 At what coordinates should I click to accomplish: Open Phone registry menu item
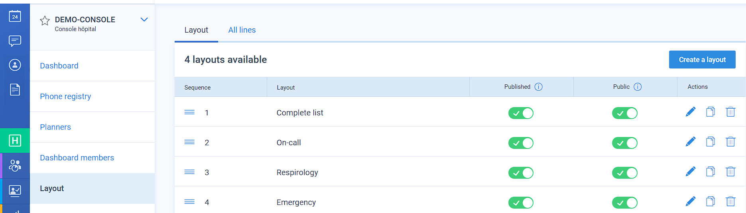coord(65,96)
